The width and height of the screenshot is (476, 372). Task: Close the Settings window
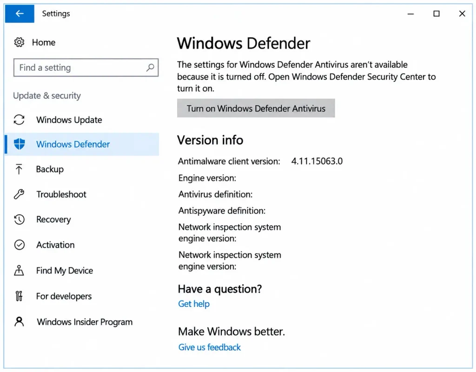(x=462, y=13)
